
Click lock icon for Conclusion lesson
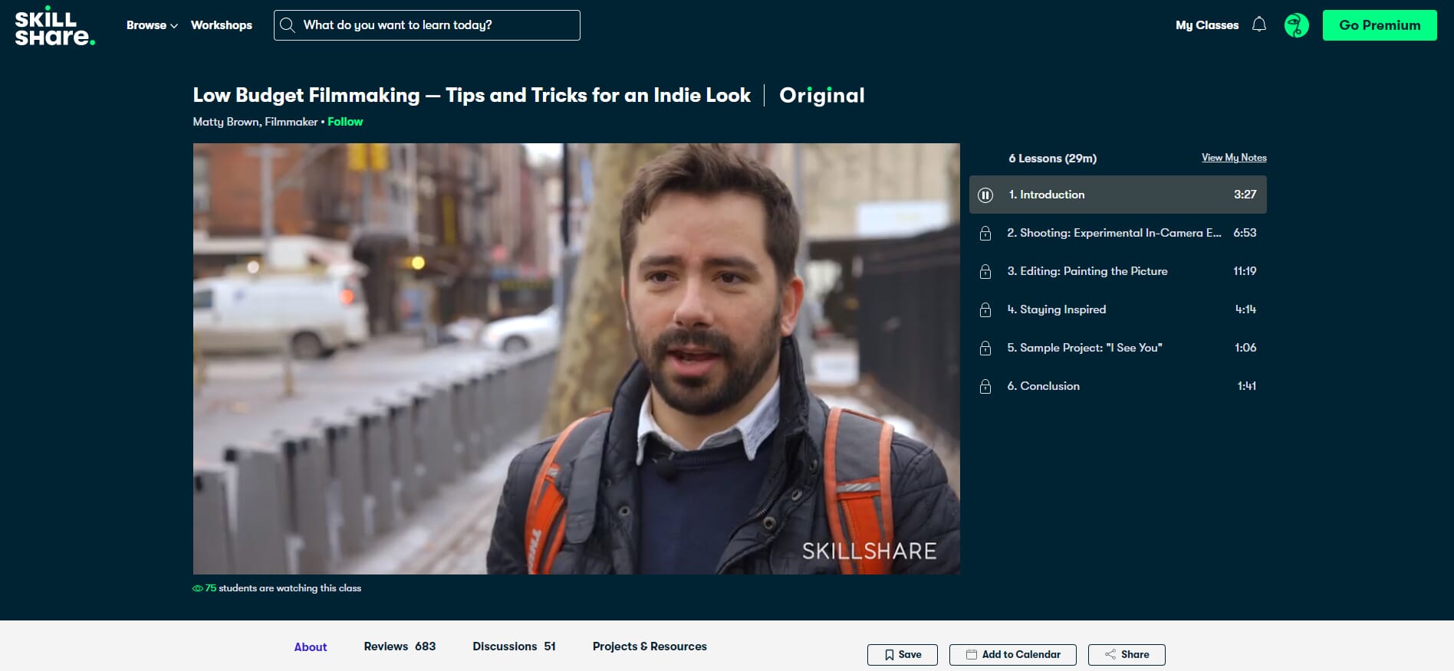(x=985, y=387)
